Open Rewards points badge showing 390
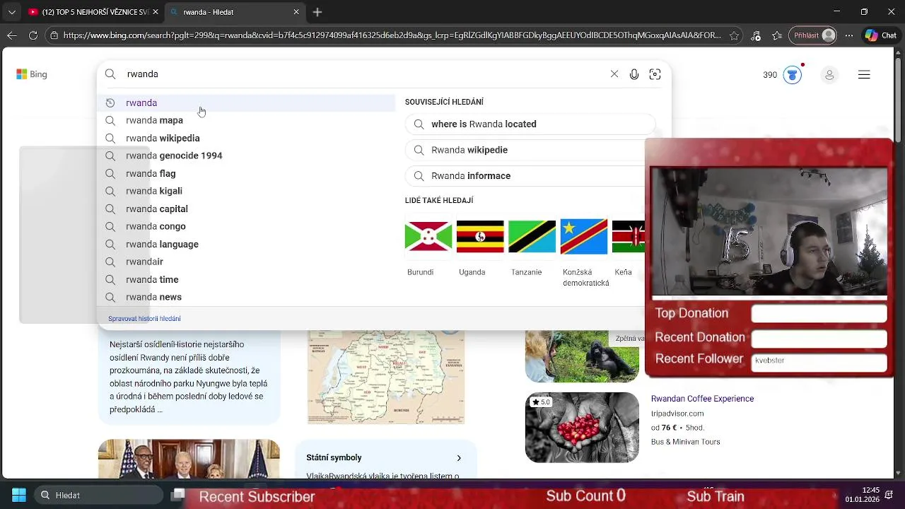 (x=782, y=74)
